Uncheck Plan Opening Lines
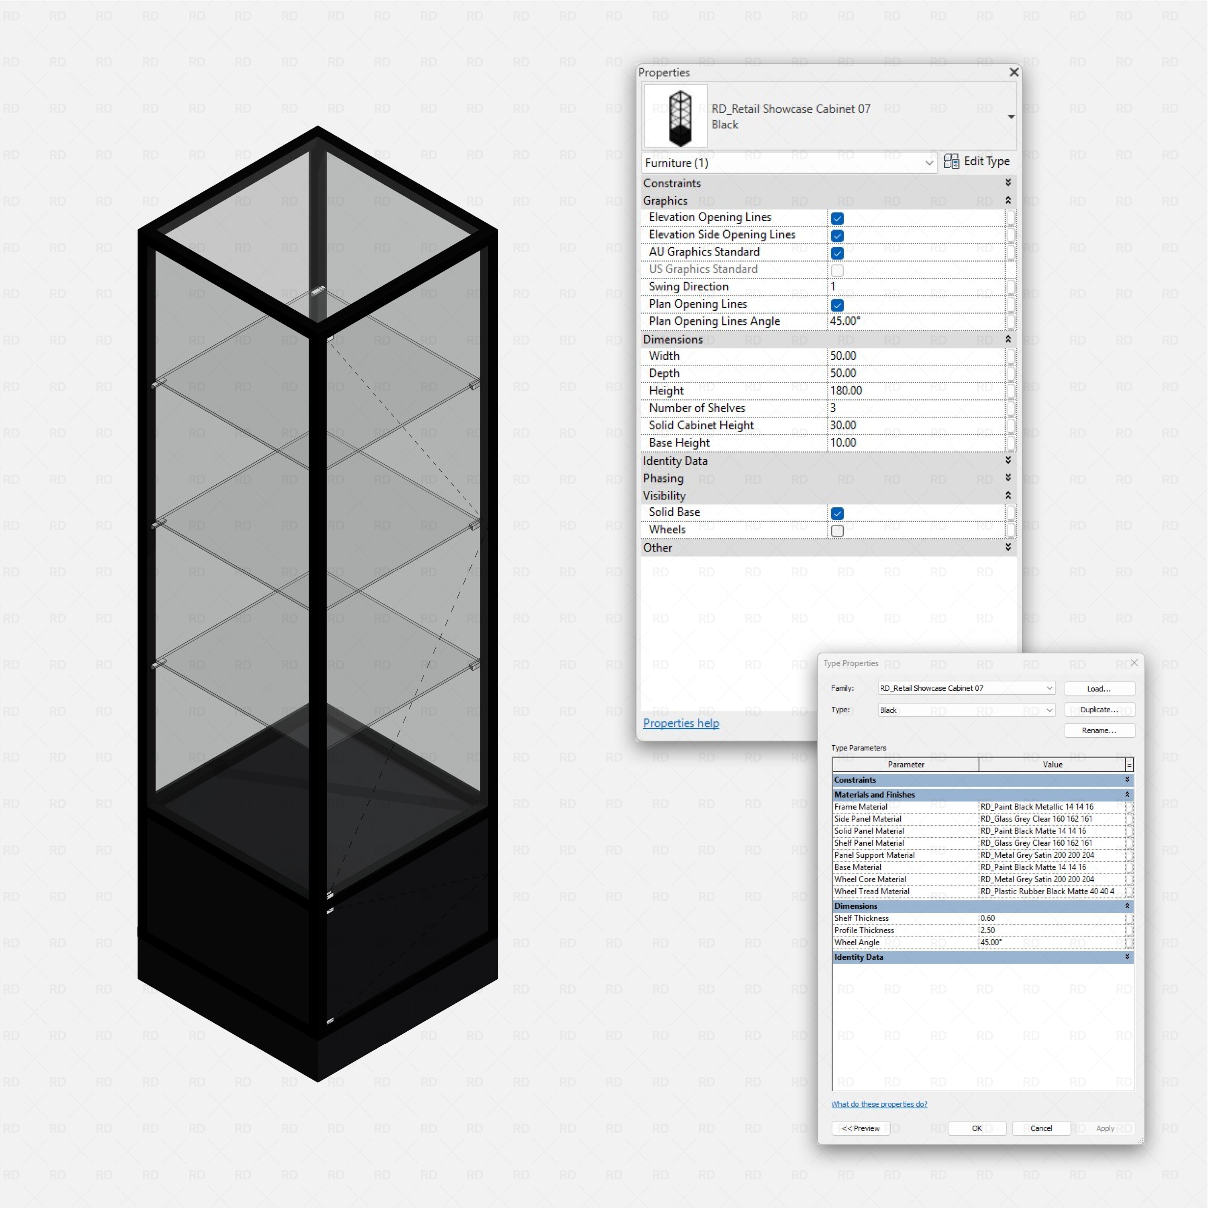The image size is (1208, 1208). (x=837, y=305)
